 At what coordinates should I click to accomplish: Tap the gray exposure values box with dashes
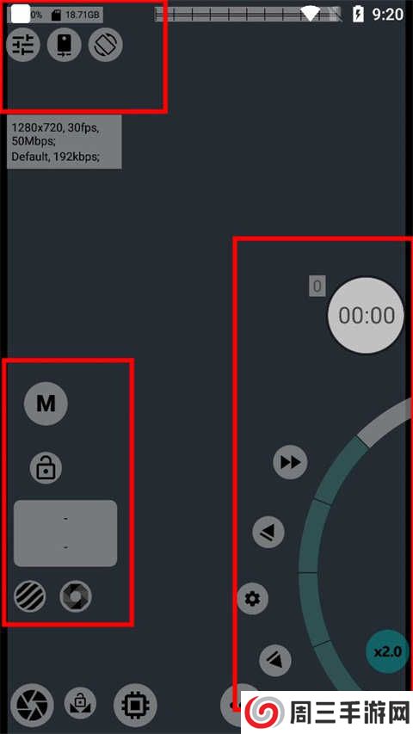click(x=65, y=534)
